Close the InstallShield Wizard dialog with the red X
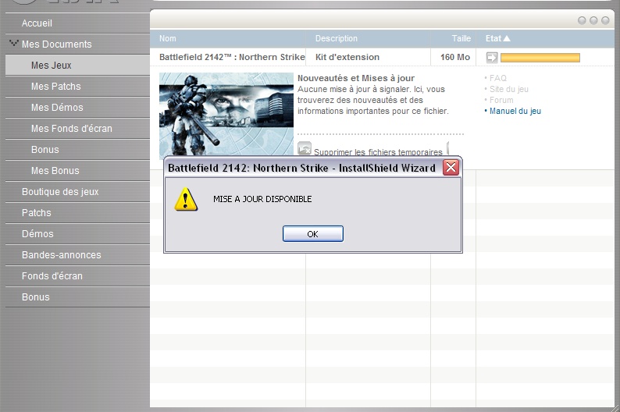The width and height of the screenshot is (620, 412). (x=451, y=168)
